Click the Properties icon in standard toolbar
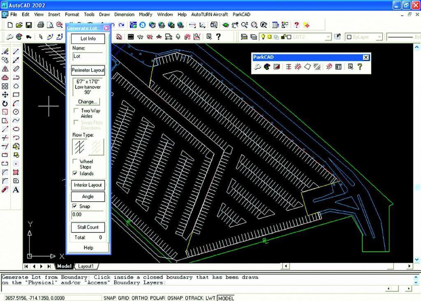This screenshot has width=421, height=301. (x=275, y=25)
